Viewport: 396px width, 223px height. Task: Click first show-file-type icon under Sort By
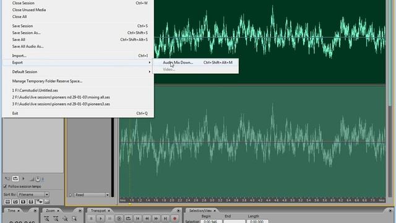7,202
